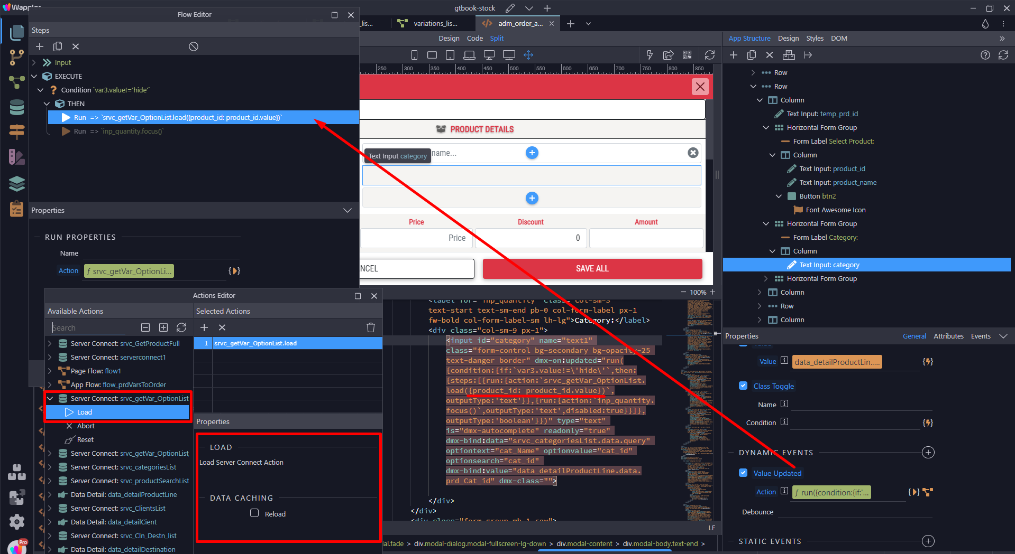Image resolution: width=1015 pixels, height=554 pixels.
Task: Refresh the design view
Action: pyautogui.click(x=710, y=55)
